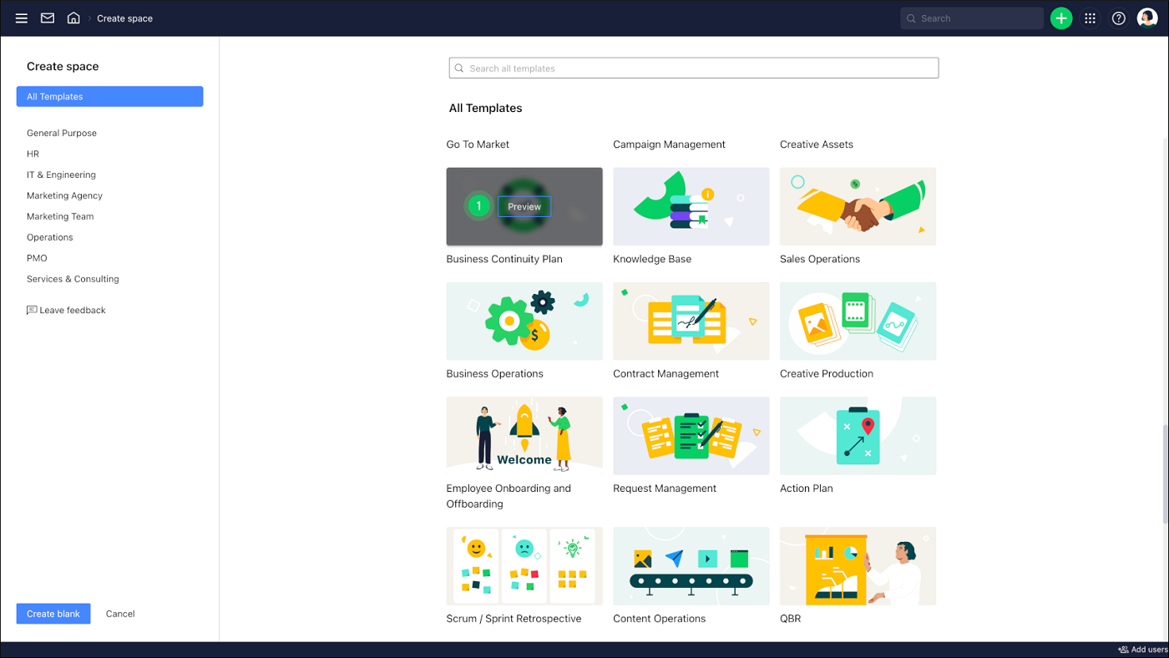Viewport: 1169px width, 658px height.
Task: Open the apps grid launcher
Action: pyautogui.click(x=1090, y=18)
